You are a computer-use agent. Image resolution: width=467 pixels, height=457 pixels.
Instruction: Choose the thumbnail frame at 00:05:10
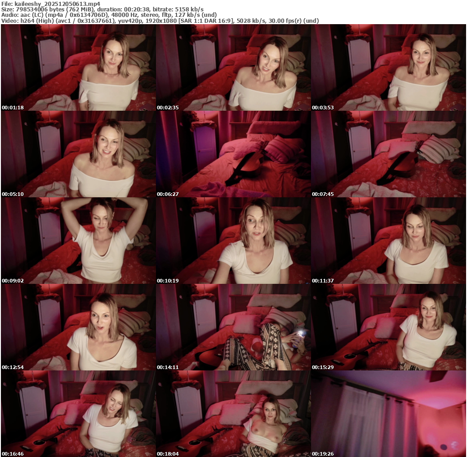[78, 154]
